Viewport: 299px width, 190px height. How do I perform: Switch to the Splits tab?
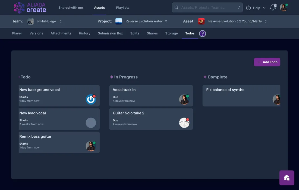pos(135,33)
